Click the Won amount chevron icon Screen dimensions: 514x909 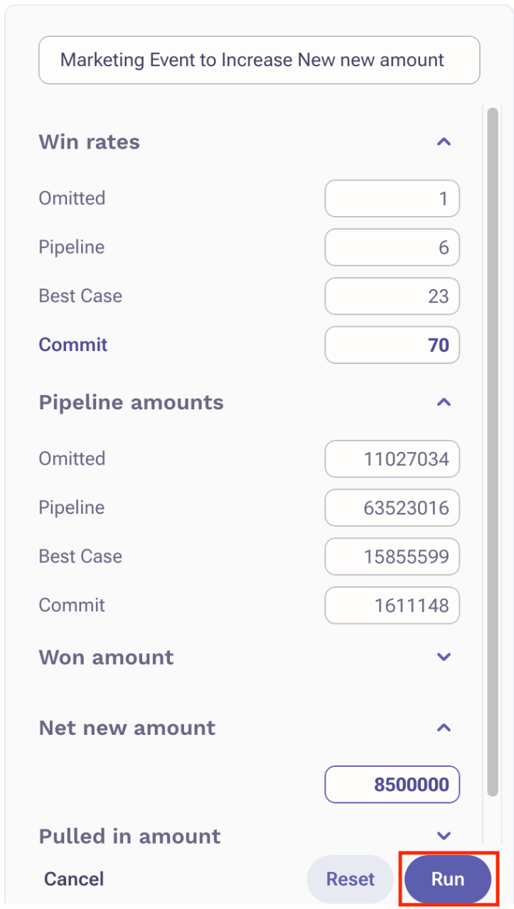point(443,657)
